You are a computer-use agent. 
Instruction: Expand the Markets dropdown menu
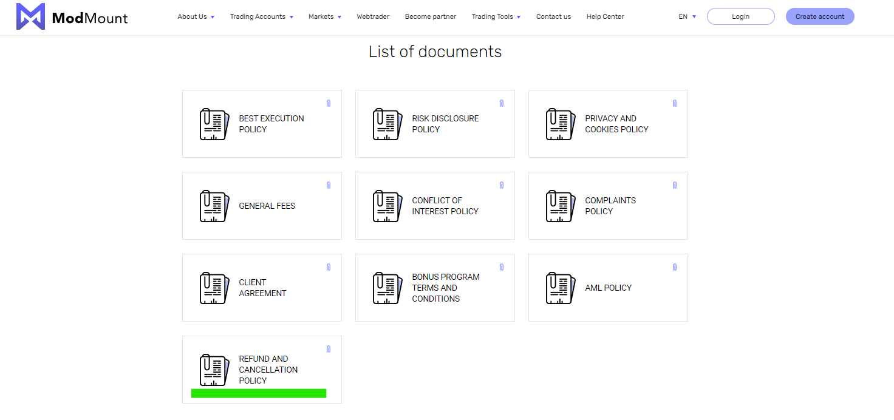(325, 16)
